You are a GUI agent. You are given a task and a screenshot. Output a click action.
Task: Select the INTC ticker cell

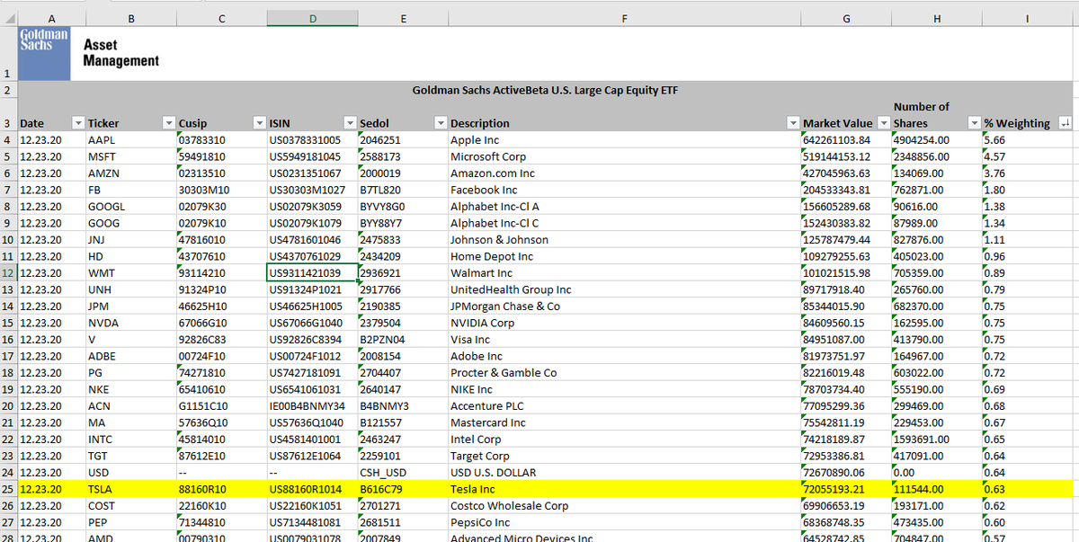(x=131, y=440)
